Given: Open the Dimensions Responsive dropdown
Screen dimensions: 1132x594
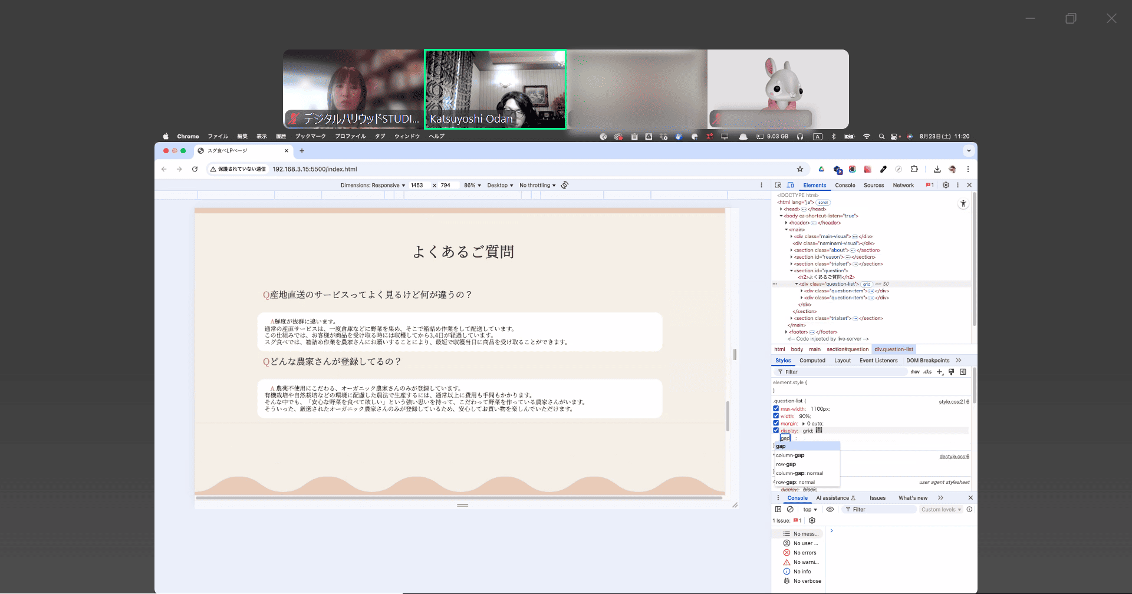Looking at the screenshot, I should point(373,185).
